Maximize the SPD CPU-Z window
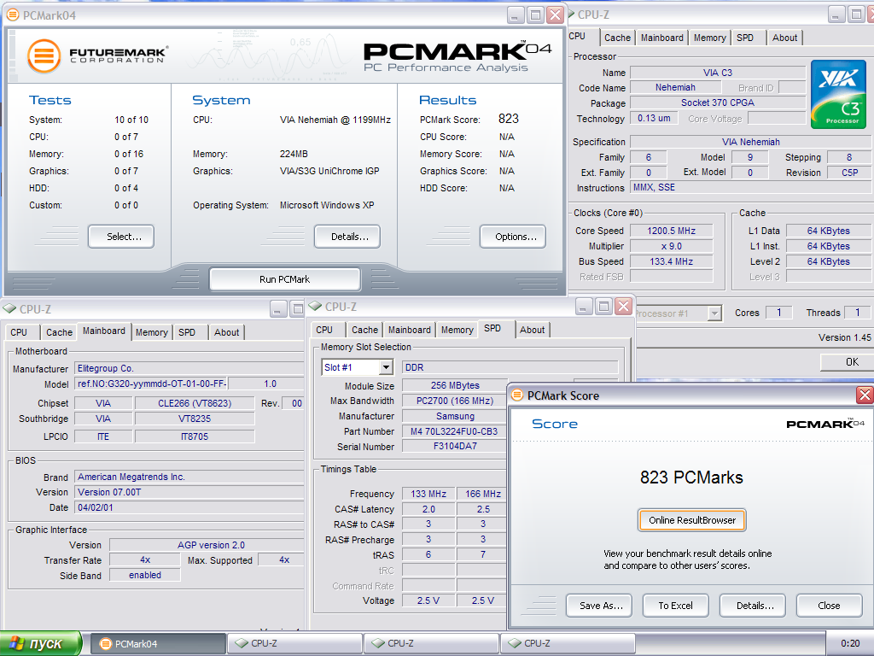874x656 pixels. point(603,307)
